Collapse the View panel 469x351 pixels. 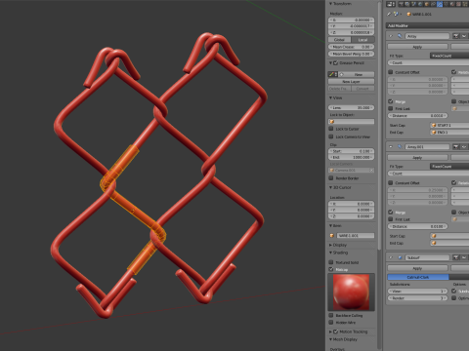(331, 97)
